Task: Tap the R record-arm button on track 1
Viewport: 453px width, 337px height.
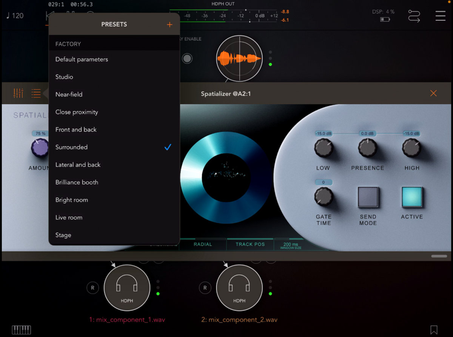Action: (x=92, y=288)
